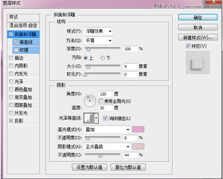This screenshot has height=179, width=223.
Task: Uncheck the 斜面和浮雕 style checkbox
Action: [x=11, y=34]
